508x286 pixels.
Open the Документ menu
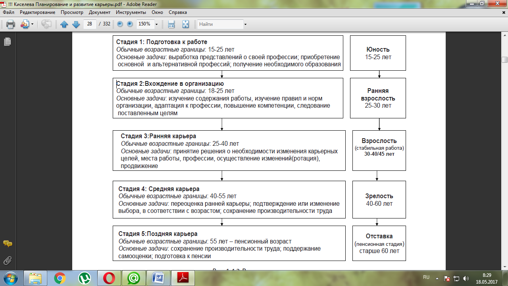pyautogui.click(x=100, y=12)
